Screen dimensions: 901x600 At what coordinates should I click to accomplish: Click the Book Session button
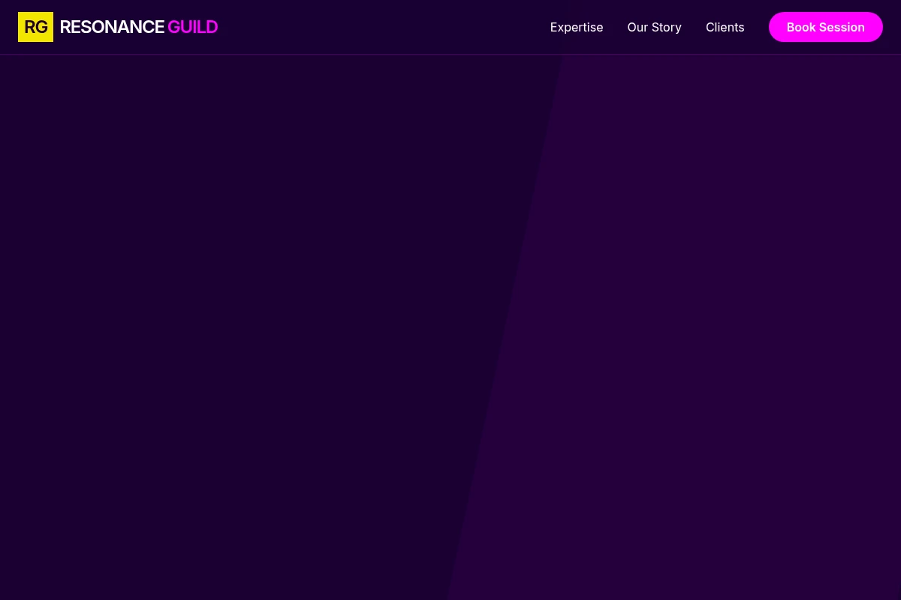point(826,27)
